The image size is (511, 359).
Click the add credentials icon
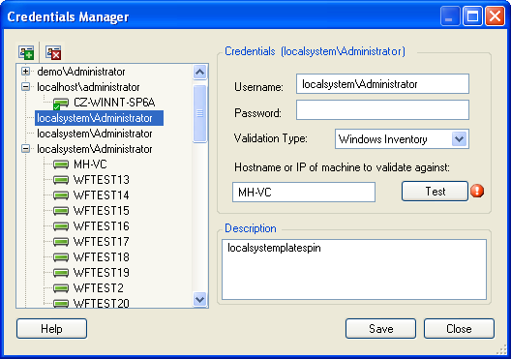pyautogui.click(x=26, y=52)
